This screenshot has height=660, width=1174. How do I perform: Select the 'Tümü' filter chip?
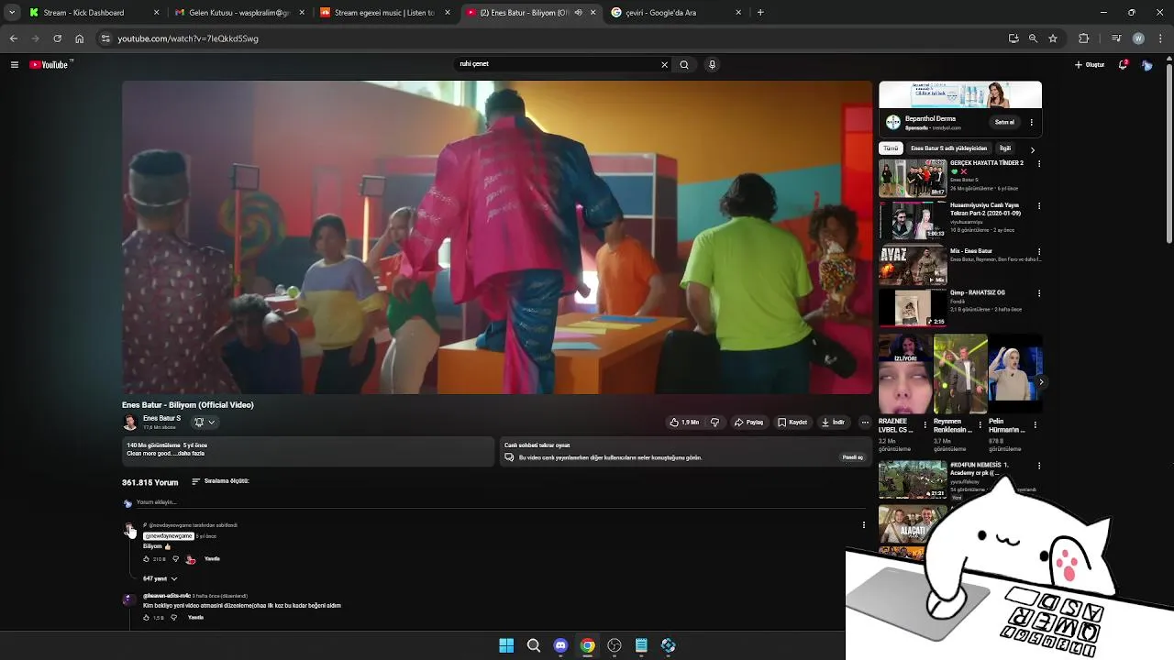coord(891,148)
